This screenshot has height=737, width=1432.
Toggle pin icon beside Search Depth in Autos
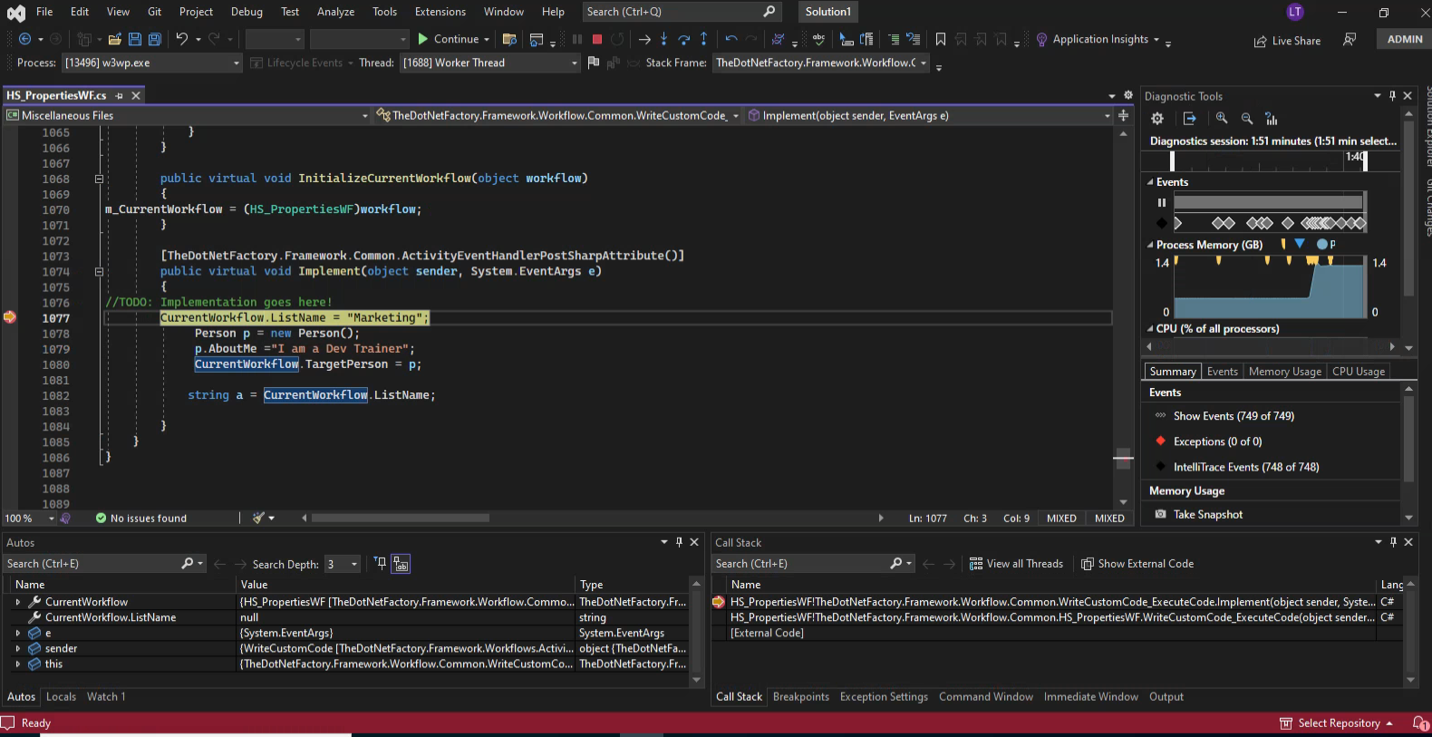(381, 563)
